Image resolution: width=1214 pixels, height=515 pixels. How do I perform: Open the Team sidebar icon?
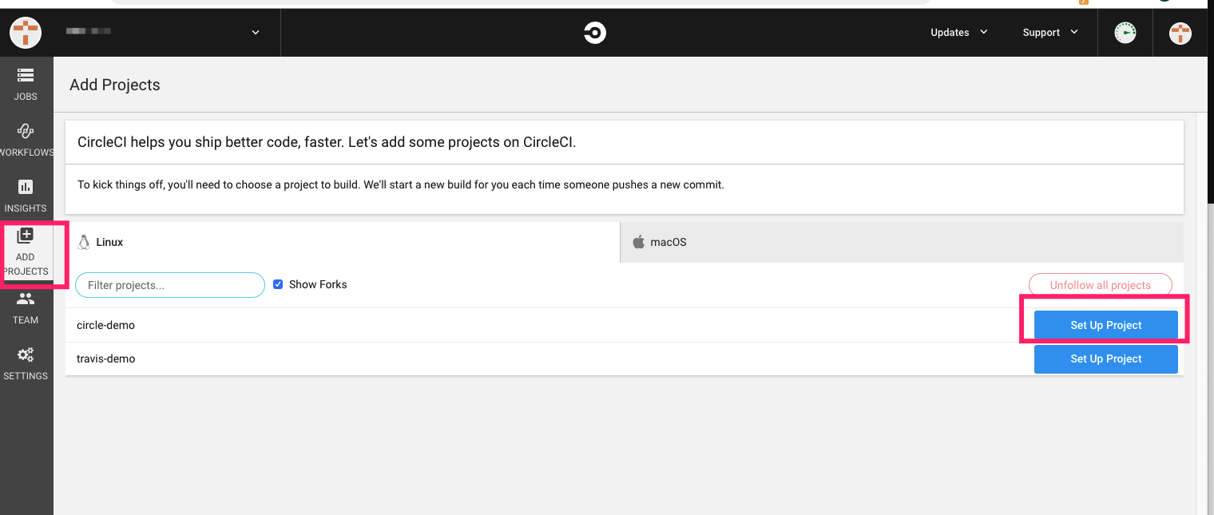(x=26, y=299)
